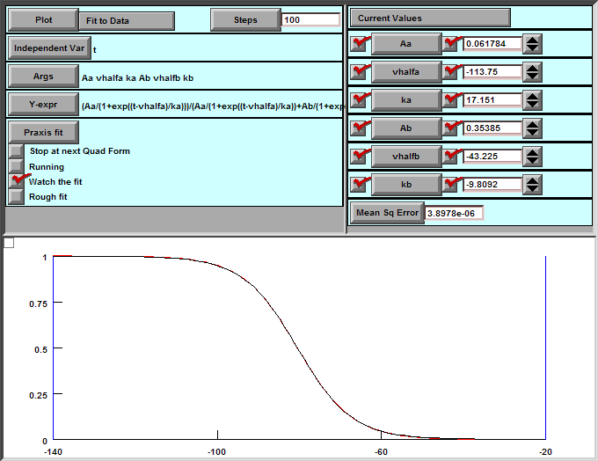Click the stepper arrows for vhalfb value
Image resolution: width=598 pixels, height=461 pixels.
(532, 157)
